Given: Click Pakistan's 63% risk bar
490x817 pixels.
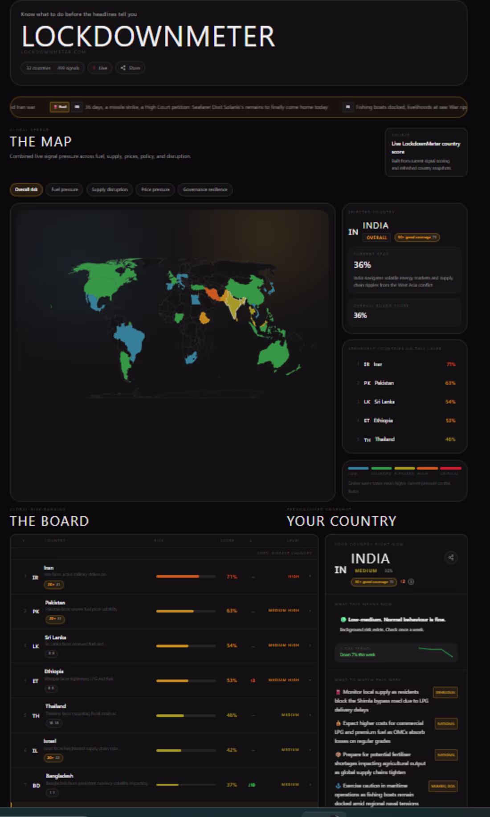Looking at the screenshot, I should coord(186,611).
